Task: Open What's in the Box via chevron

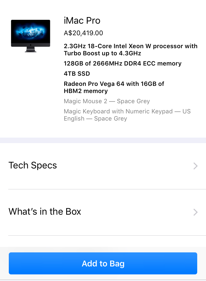Action: coord(195,212)
